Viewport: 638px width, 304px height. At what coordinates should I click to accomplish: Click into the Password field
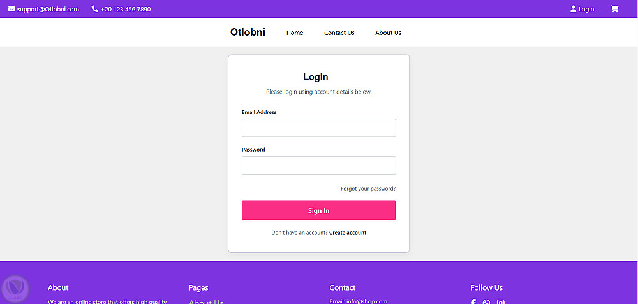(x=318, y=165)
